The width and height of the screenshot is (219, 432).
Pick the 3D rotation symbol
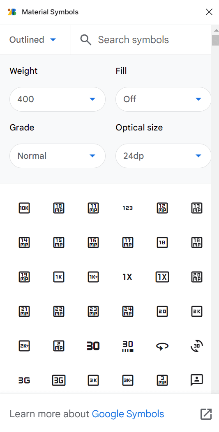click(197, 346)
